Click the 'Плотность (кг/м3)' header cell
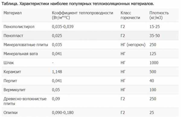Image resolution: width=181 pixels, height=117 pixels. [159, 15]
